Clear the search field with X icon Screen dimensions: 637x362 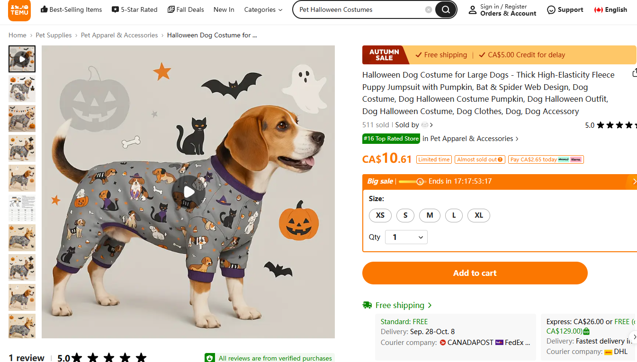(x=429, y=9)
